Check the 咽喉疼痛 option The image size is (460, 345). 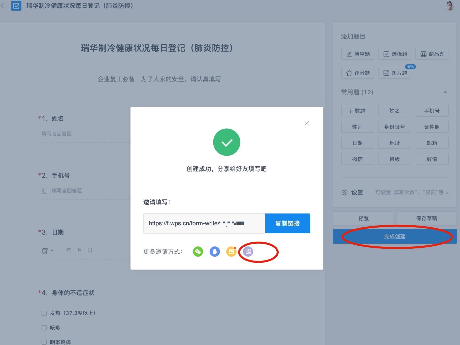click(44, 342)
